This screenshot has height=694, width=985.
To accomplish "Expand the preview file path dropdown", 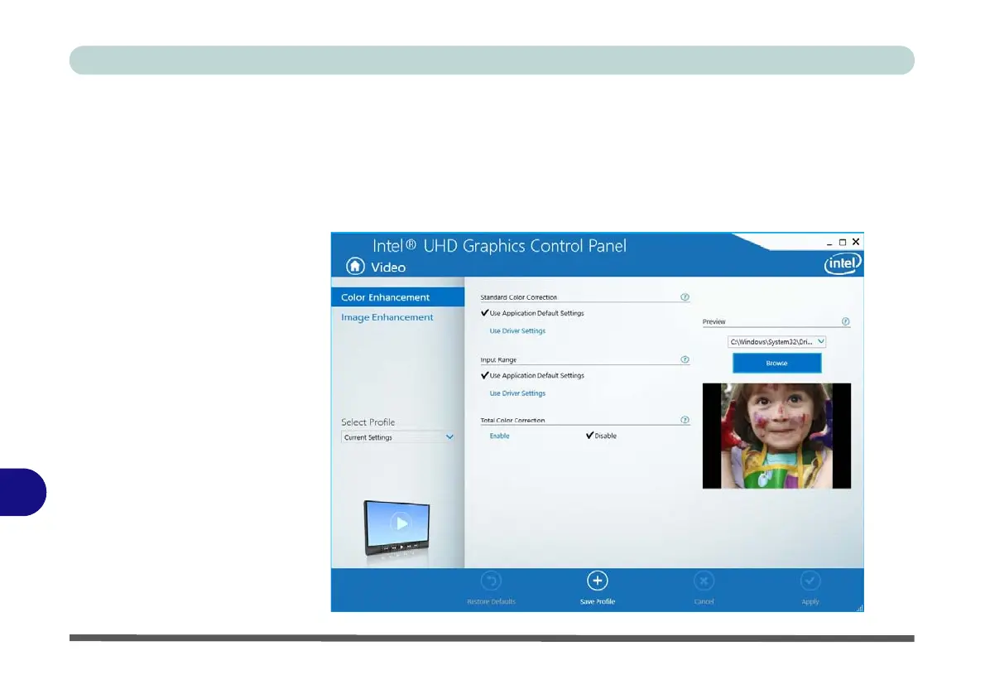I will [x=776, y=341].
